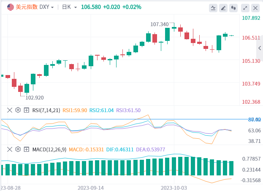Viewport: 263px width, 191px height.
Task: Open the chart indicators icon in top toolbar
Action: pyautogui.click(x=214, y=8)
